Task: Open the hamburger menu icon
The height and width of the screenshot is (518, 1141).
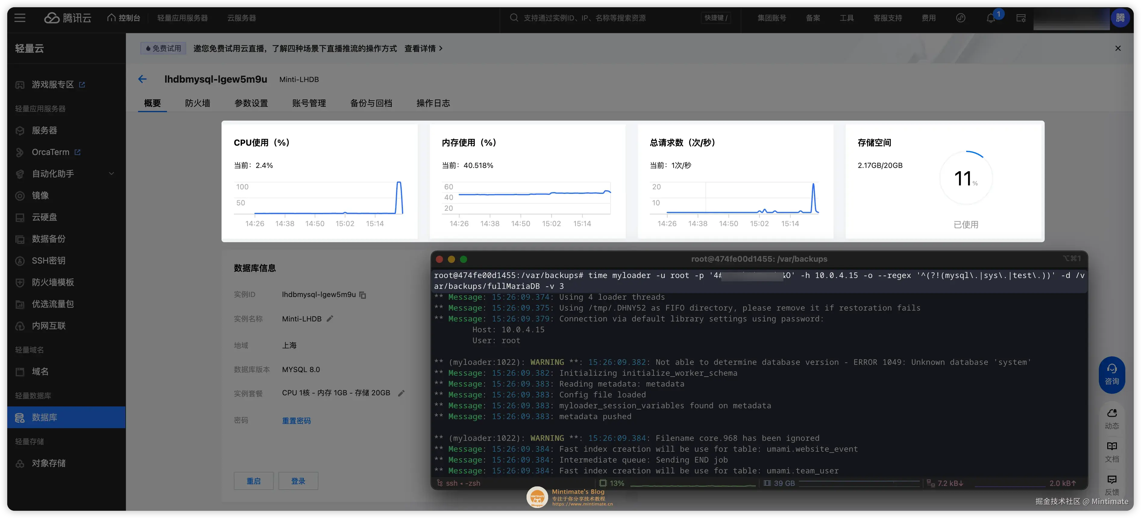Action: pos(20,18)
